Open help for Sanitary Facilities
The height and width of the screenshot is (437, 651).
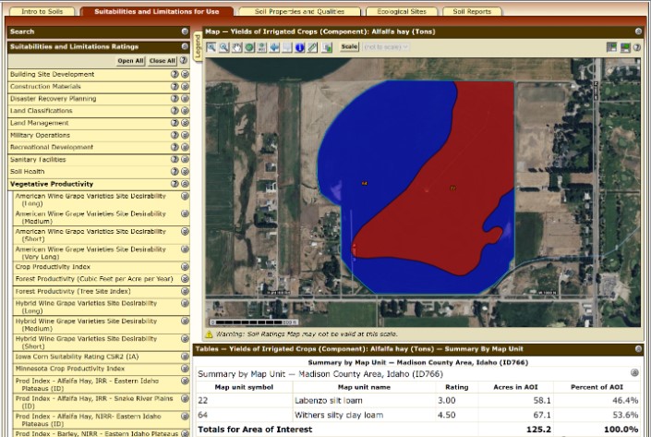tap(175, 159)
